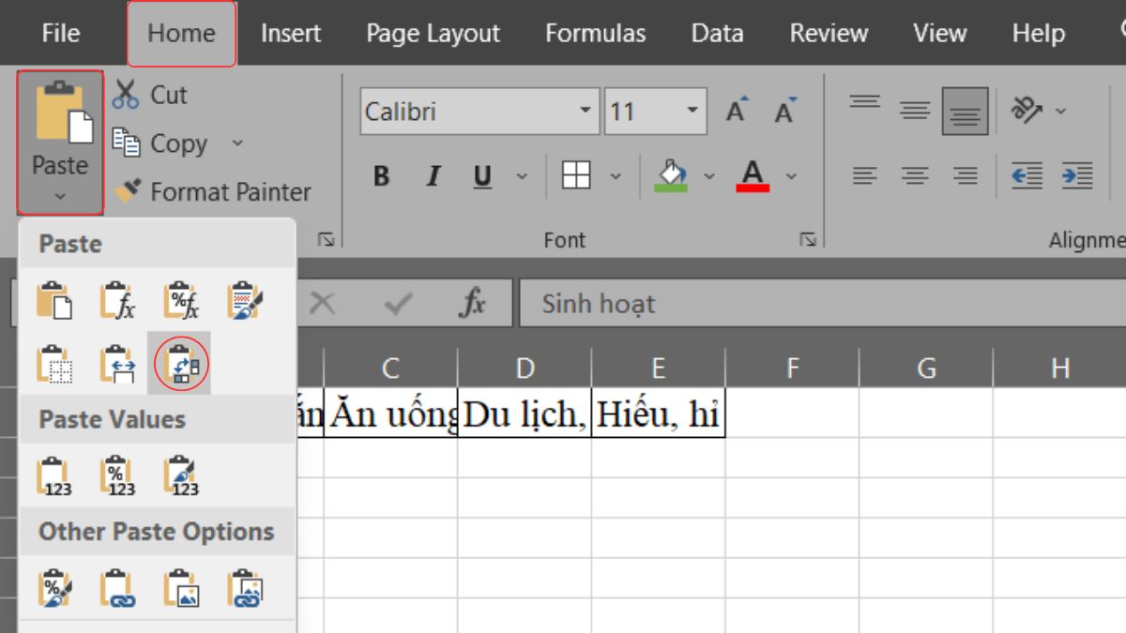
Task: Expand the Borders dropdown arrow
Action: tap(616, 176)
